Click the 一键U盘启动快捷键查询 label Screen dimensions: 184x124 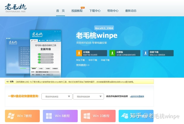tap(24, 96)
